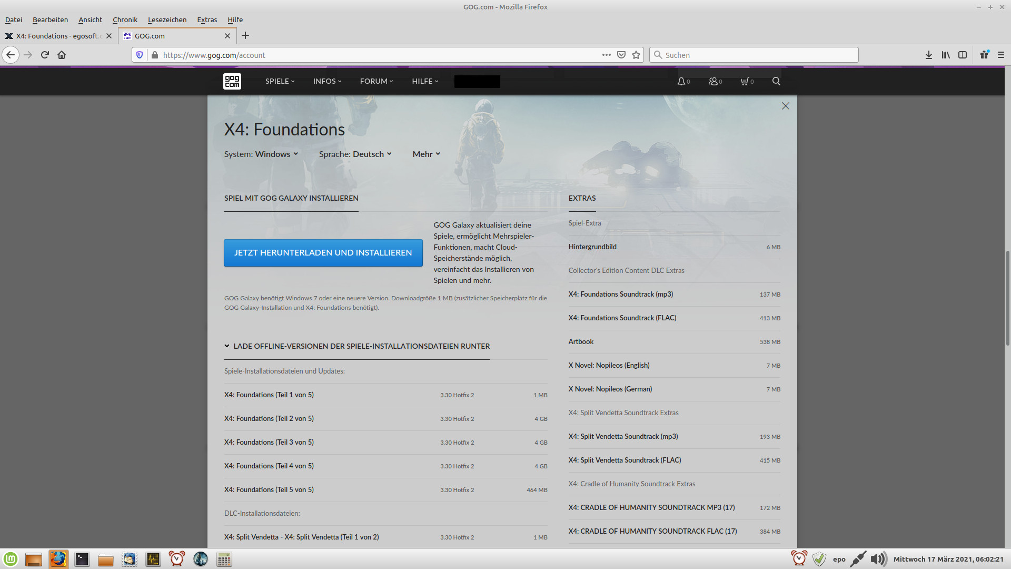
Task: Show site security padlock information
Action: (x=155, y=55)
